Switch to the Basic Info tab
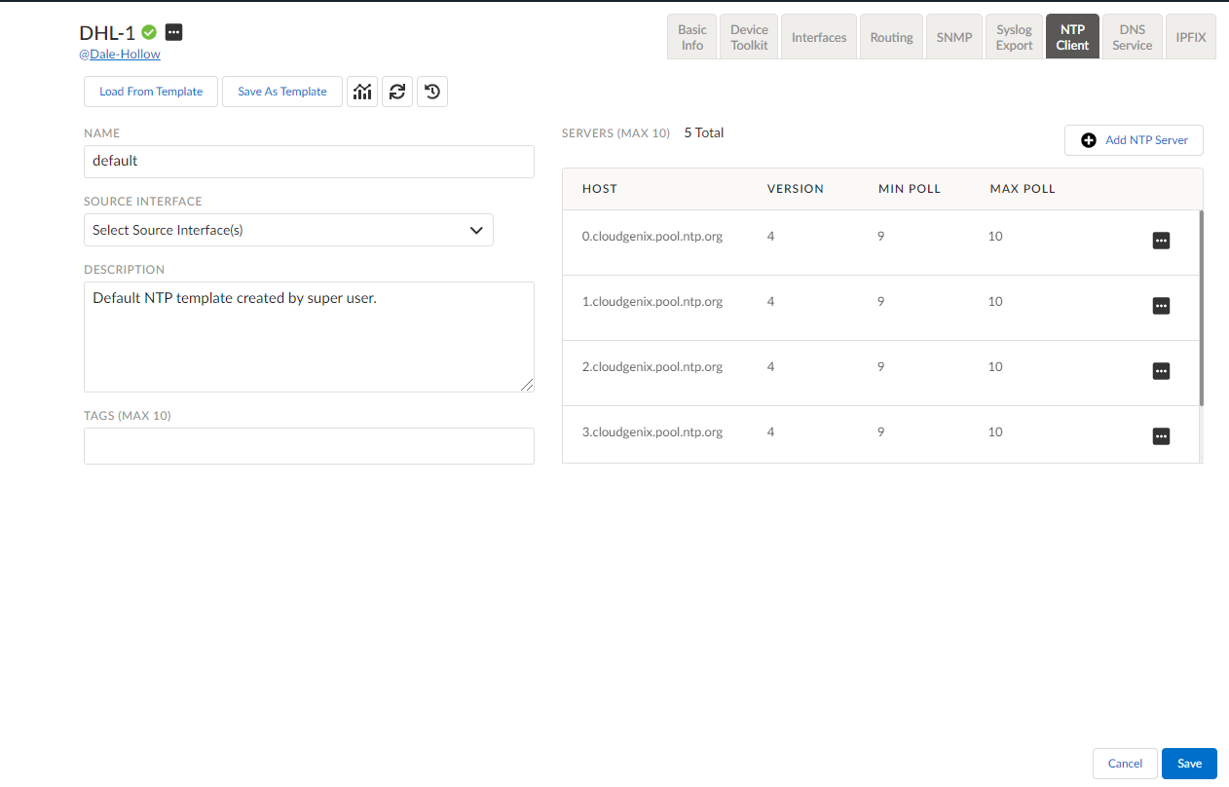Screen dimensions: 1229x787 point(692,38)
